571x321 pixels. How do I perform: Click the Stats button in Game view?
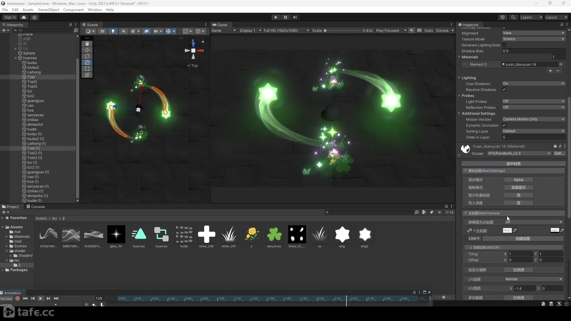(x=429, y=31)
